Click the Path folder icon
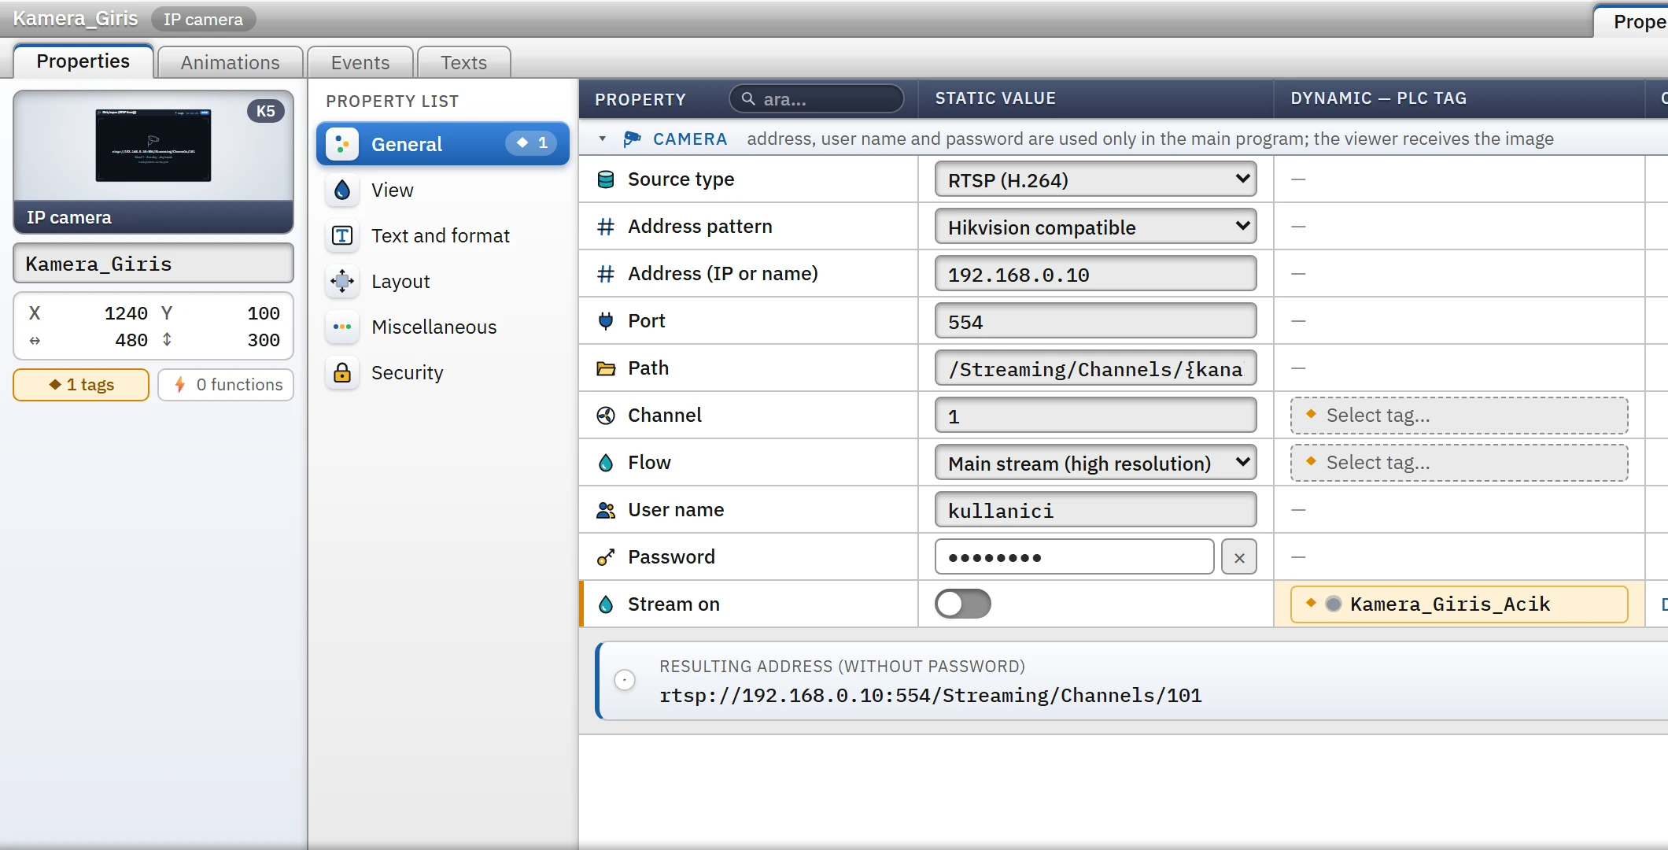The width and height of the screenshot is (1668, 850). [x=606, y=368]
